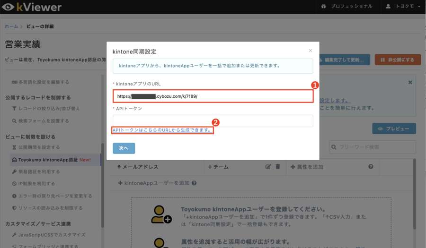
Task: Delete the チーム attribute trash icon
Action: click(x=278, y=167)
